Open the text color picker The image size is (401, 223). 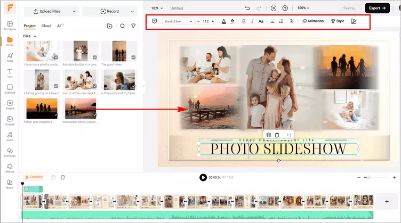[x=224, y=21]
